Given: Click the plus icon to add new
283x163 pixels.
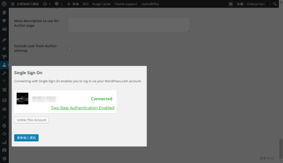Looking at the screenshot, I should (69, 4).
